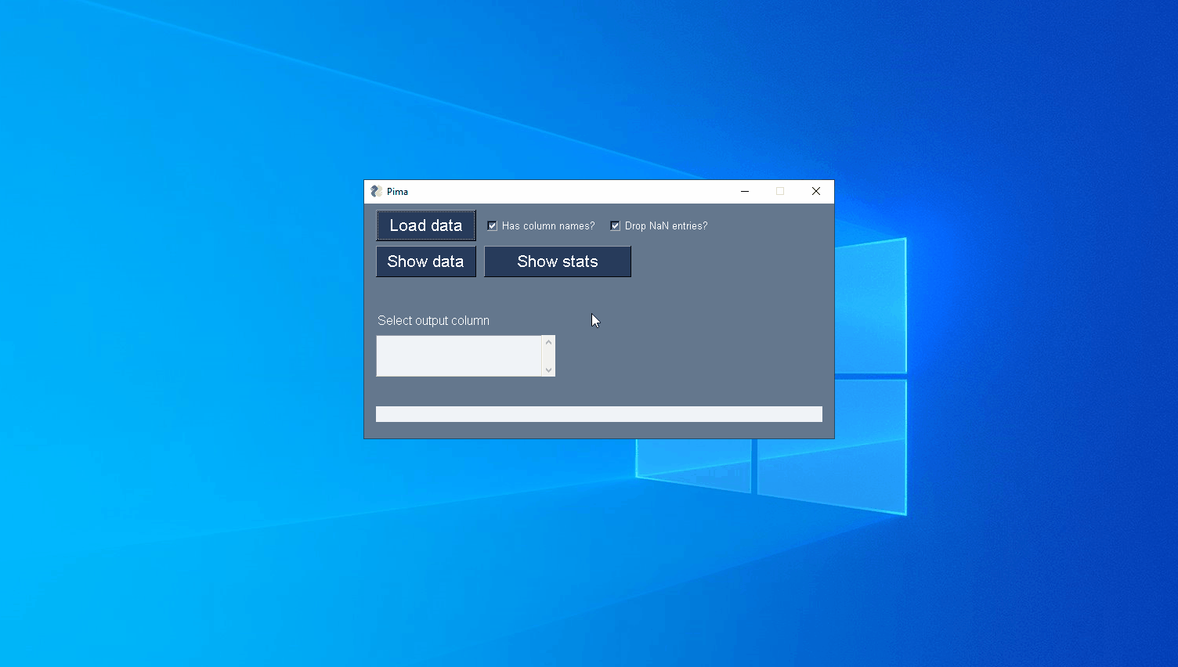Image resolution: width=1178 pixels, height=667 pixels.
Task: Re-enable the Drop NaN entries? checkbox
Action: (x=615, y=225)
